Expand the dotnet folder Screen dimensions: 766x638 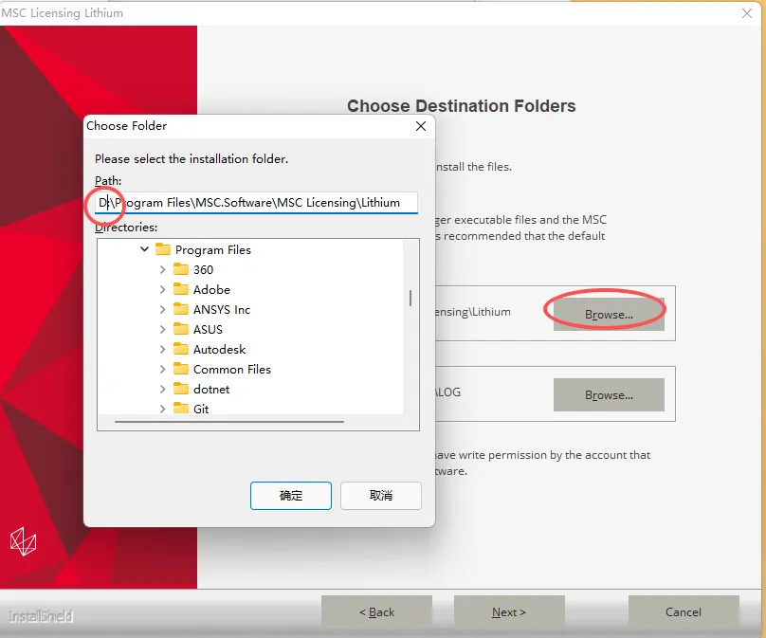(x=163, y=389)
